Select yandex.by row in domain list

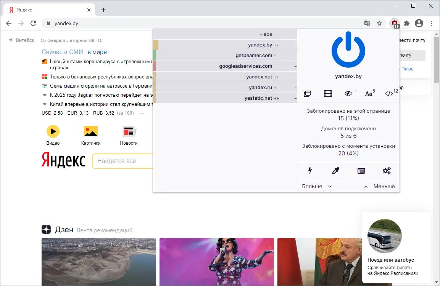[225, 45]
